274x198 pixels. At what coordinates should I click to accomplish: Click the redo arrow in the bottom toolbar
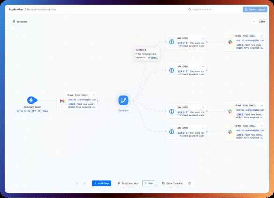tap(84, 183)
